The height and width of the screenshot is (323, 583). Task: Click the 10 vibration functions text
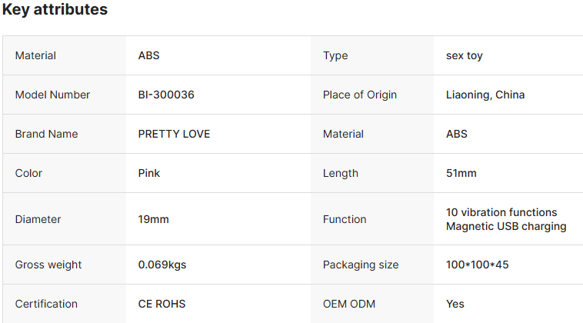click(501, 212)
